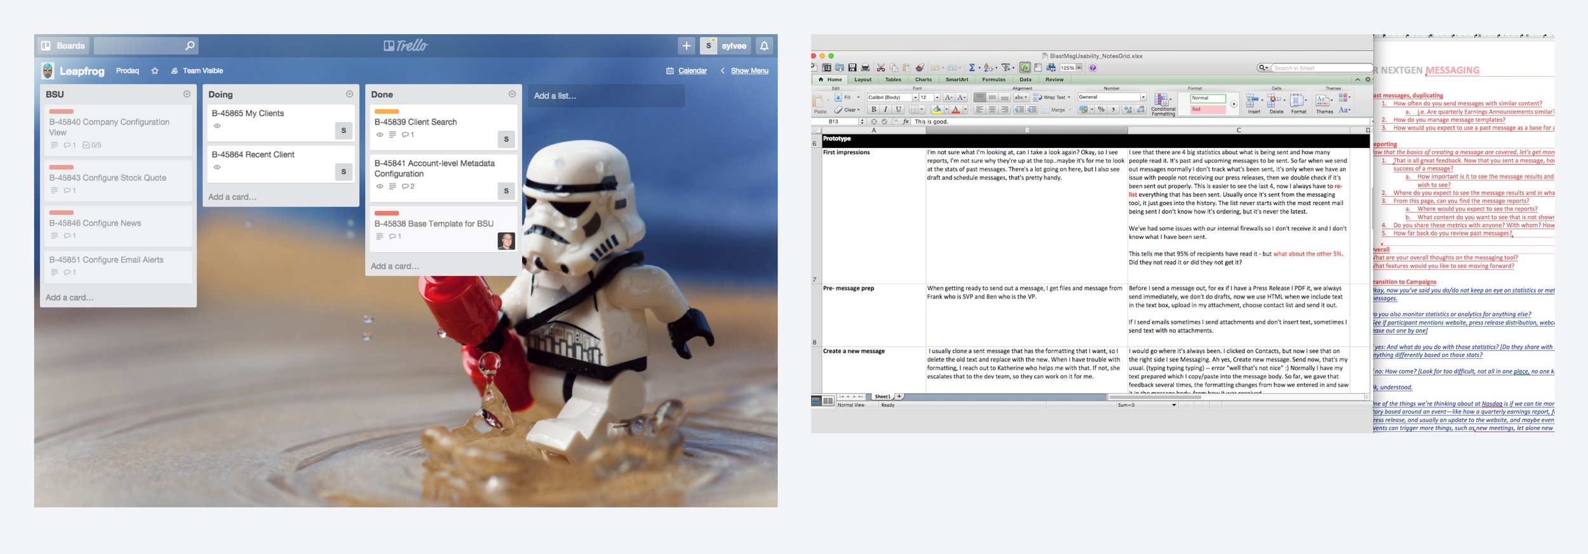Open the Done list options menu

click(512, 94)
